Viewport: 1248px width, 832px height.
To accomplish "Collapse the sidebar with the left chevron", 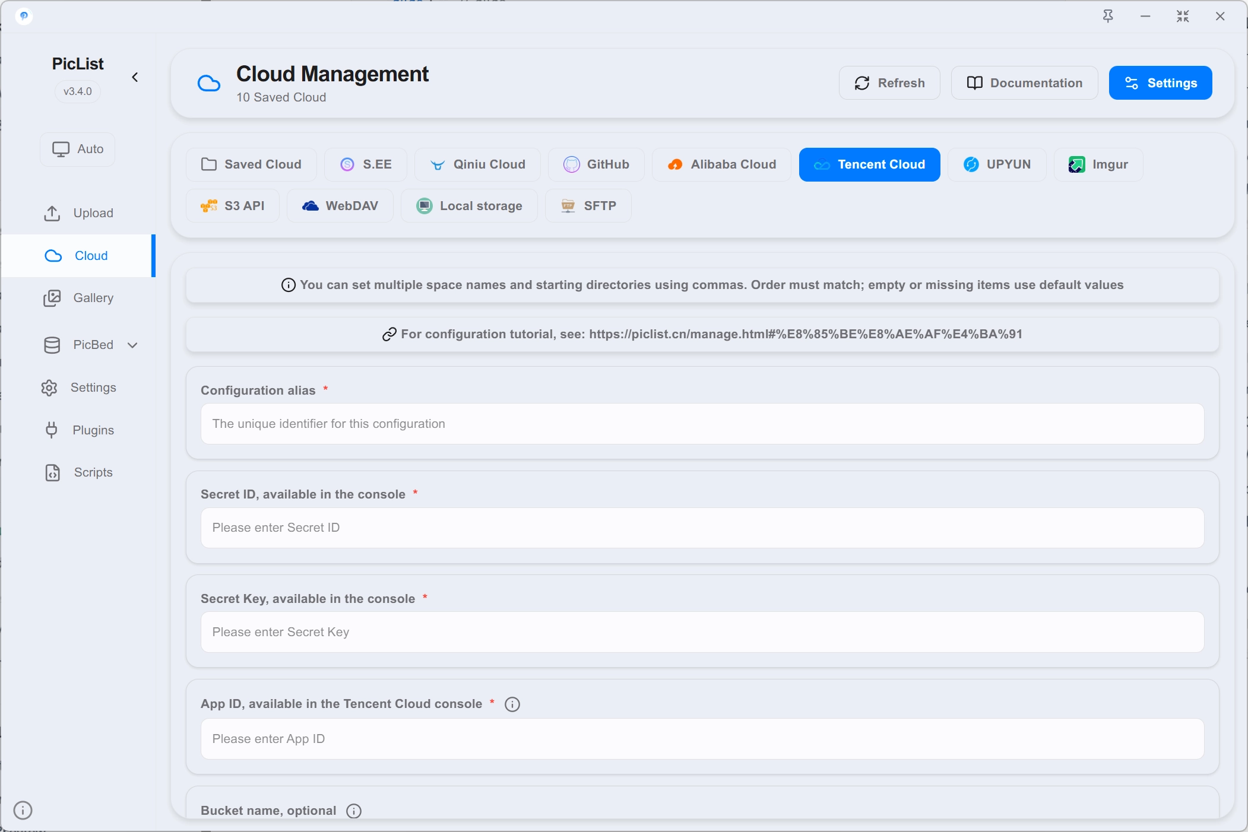I will point(135,77).
